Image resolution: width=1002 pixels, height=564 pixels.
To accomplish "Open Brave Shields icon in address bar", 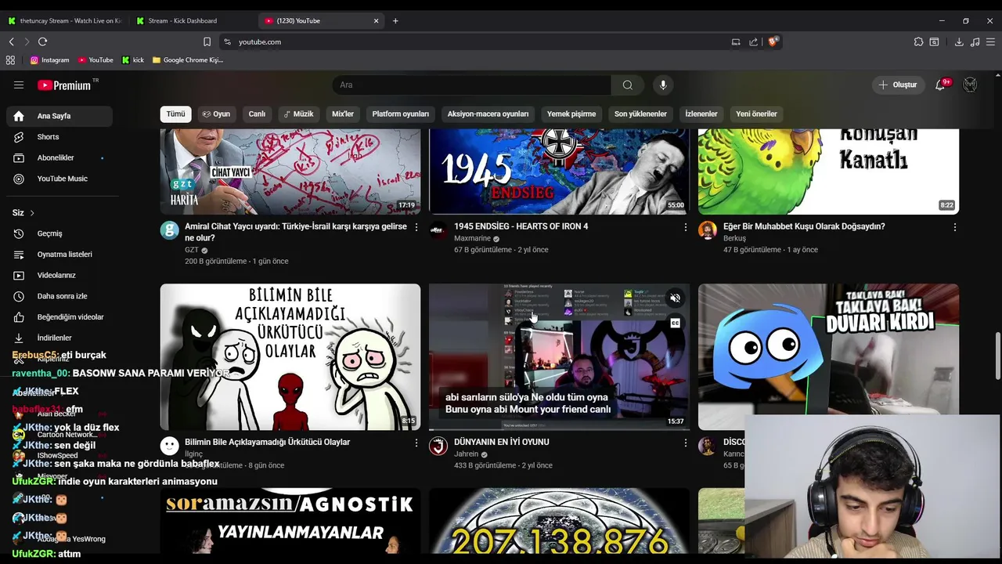I will tap(773, 42).
